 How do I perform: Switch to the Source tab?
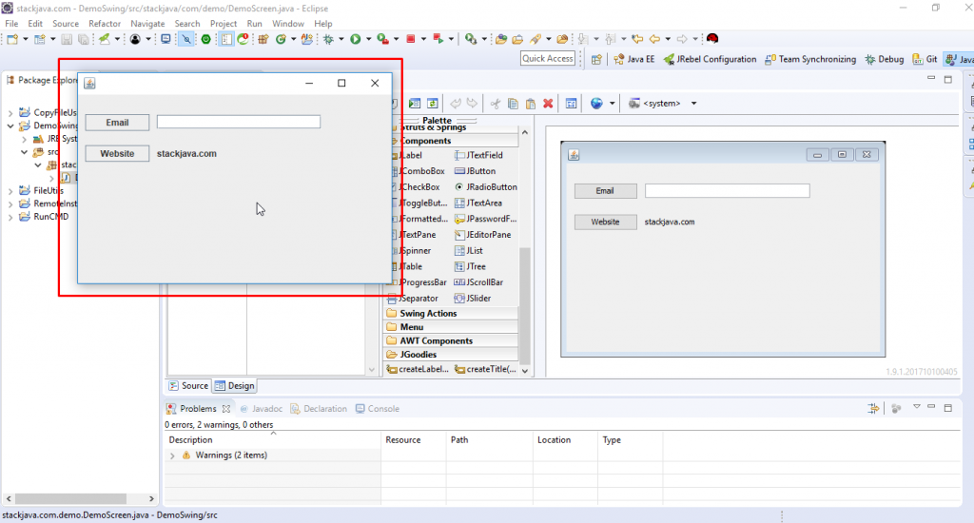pos(189,386)
